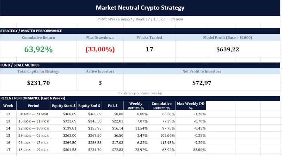282x156 pixels.
Task: Select the Max Drawdown value (33,00%)
Action: (100, 49)
